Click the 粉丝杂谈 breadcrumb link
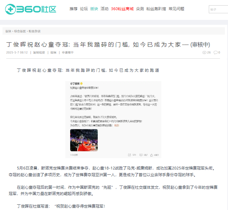This screenshot has height=210, width=228. [x=35, y=31]
